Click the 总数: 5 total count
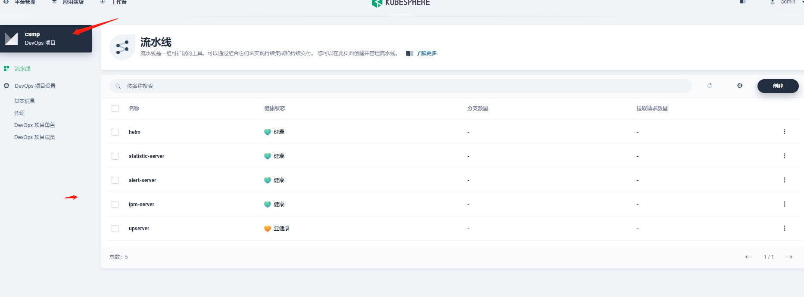This screenshot has width=804, height=297. (x=118, y=257)
